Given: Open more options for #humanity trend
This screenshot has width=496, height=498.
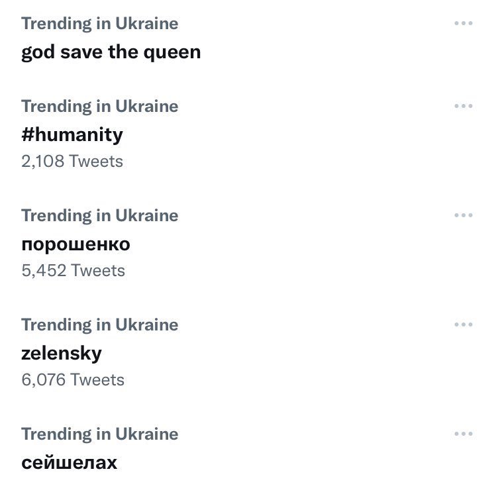Looking at the screenshot, I should point(464,106).
